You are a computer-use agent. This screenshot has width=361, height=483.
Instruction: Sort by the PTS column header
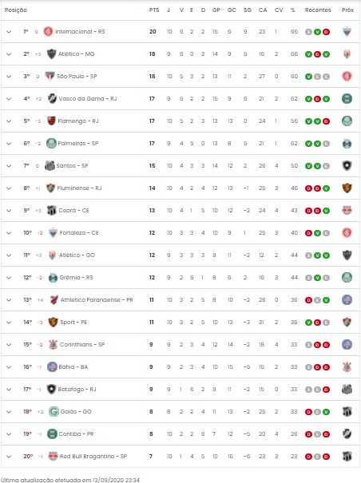point(154,10)
